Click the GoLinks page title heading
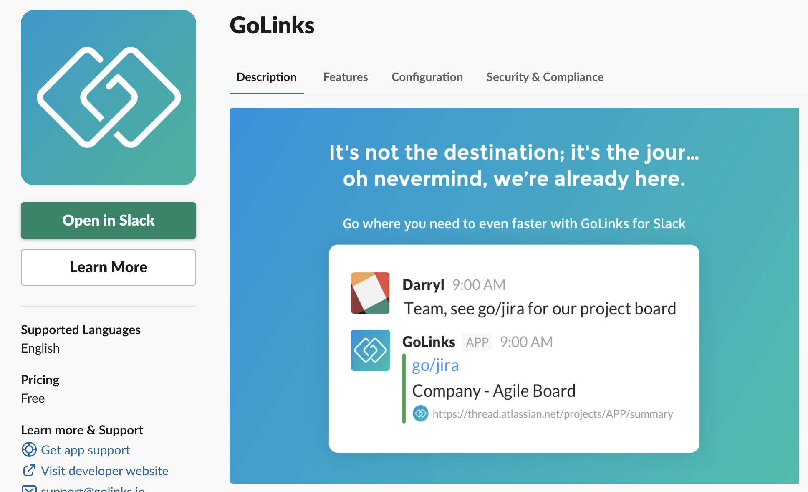The image size is (808, 492). click(272, 25)
